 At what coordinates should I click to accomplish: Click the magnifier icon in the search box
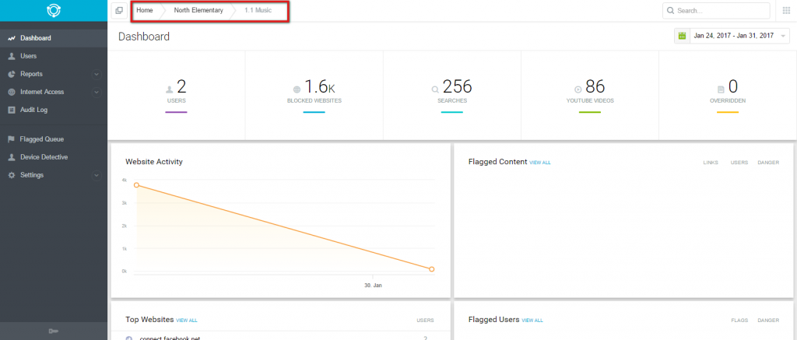click(x=670, y=11)
